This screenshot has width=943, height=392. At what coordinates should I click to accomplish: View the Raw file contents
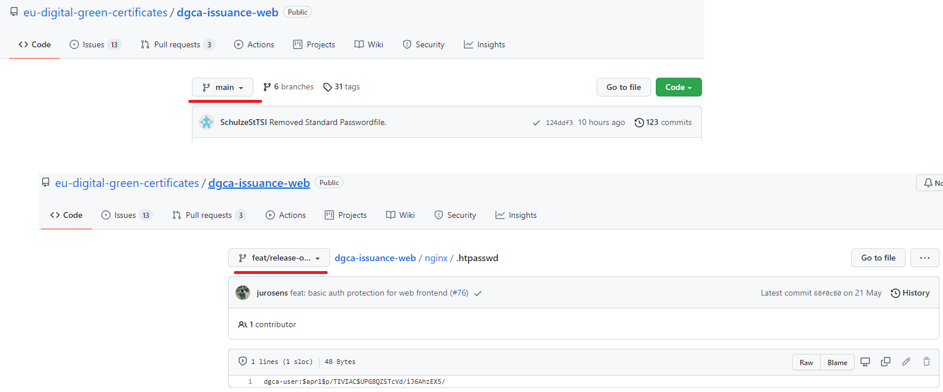tap(806, 362)
